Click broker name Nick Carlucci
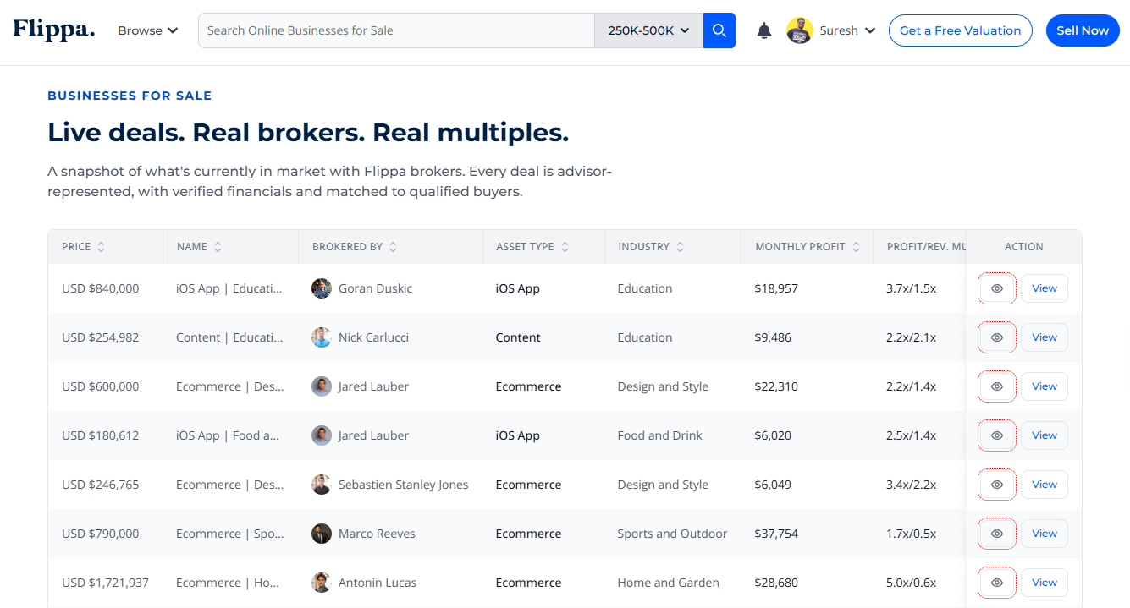1130x608 pixels. (373, 337)
